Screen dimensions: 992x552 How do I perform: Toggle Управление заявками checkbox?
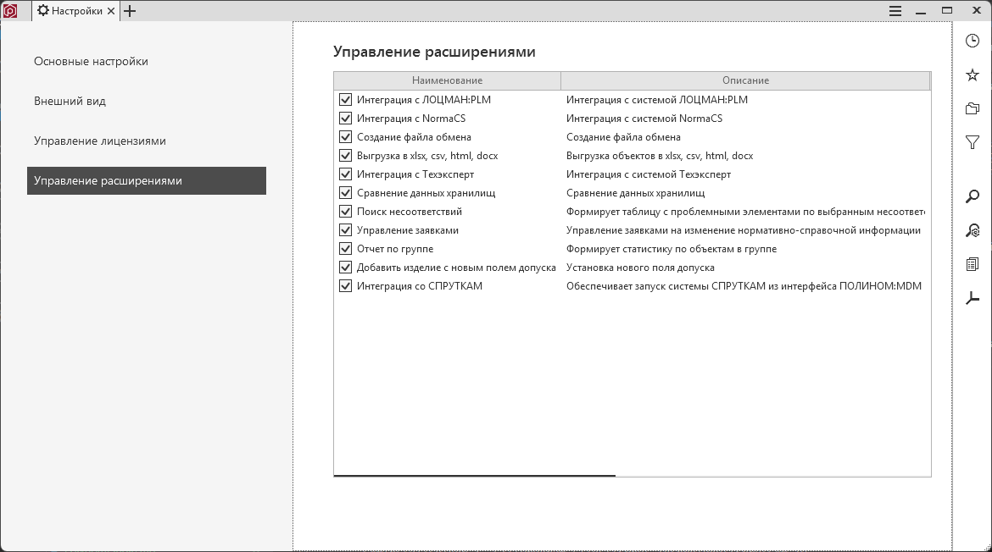[x=345, y=230]
